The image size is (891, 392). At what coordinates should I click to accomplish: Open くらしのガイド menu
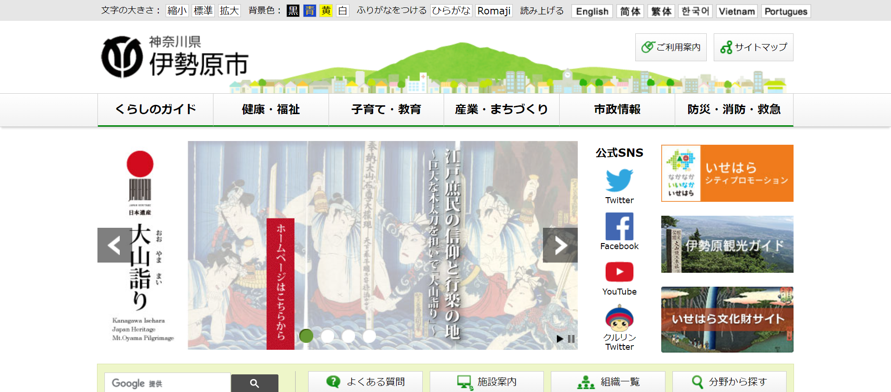tap(155, 109)
